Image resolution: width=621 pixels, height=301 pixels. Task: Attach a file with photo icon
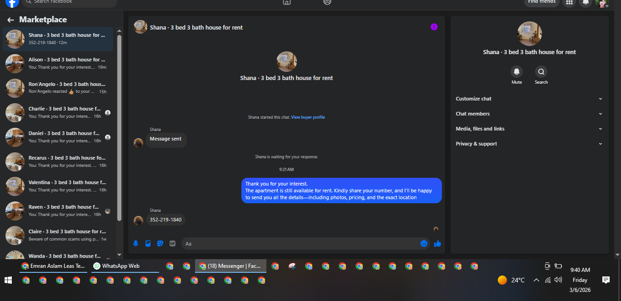point(148,243)
